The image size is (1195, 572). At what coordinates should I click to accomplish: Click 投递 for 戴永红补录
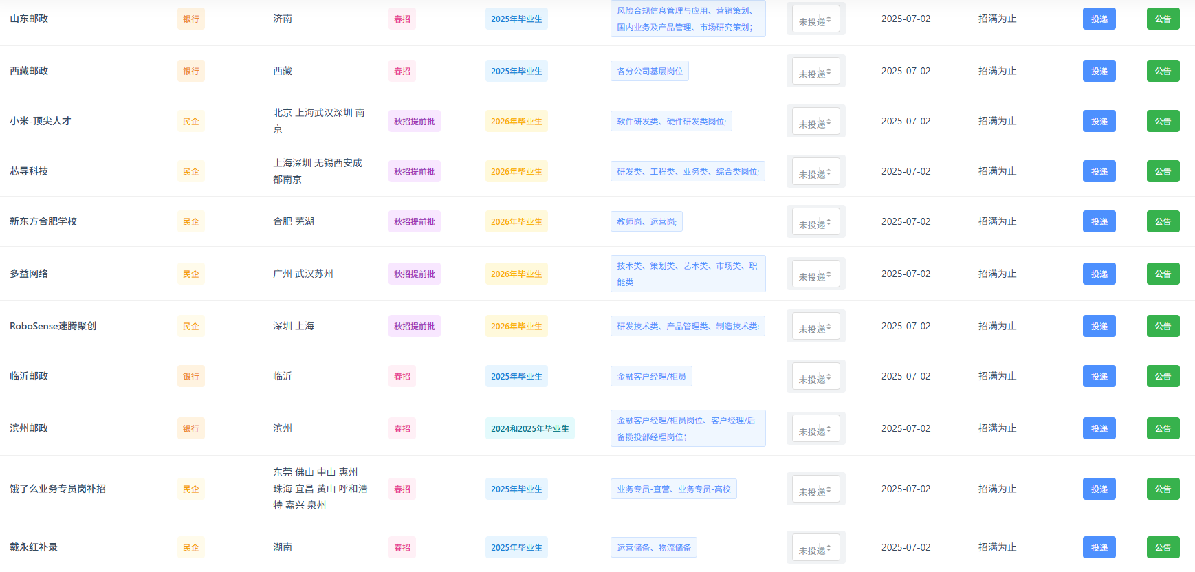coord(1099,547)
